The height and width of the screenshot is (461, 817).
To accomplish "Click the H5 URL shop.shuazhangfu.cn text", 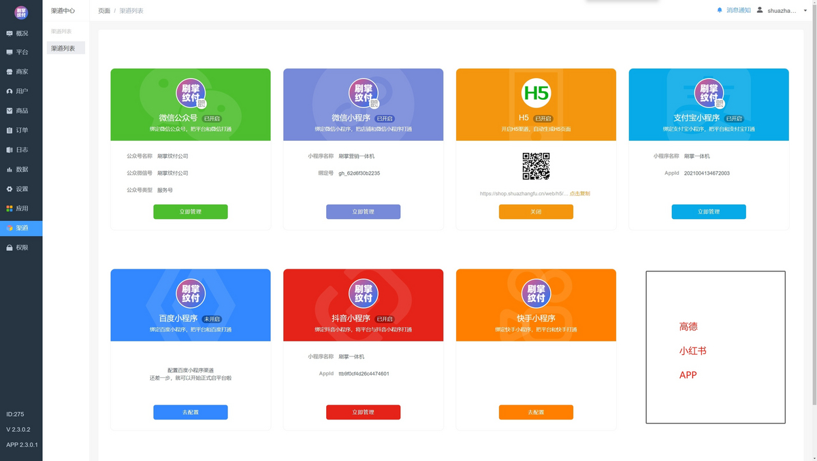I will (x=524, y=194).
